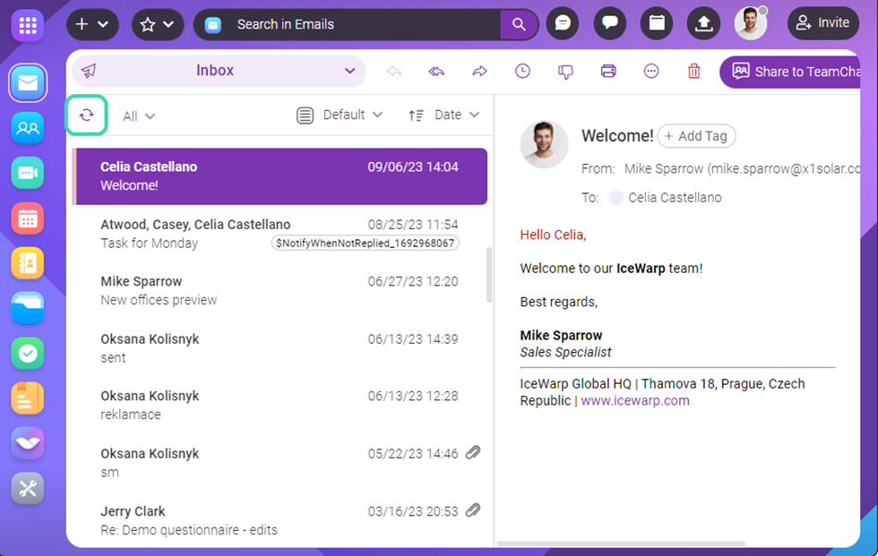Screen dimensions: 878x556
Task: Click Share to TeamChat button
Action: coord(790,72)
